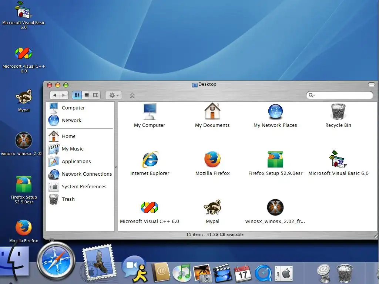This screenshot has height=284, width=379.
Task: Select Applications in the sidebar
Action: 80,161
